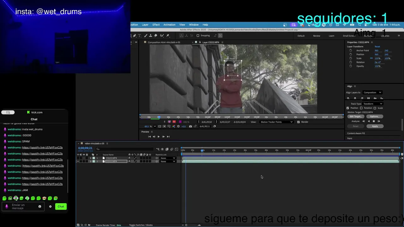Switch to the Review workspace
The image size is (404, 227).
[317, 36]
